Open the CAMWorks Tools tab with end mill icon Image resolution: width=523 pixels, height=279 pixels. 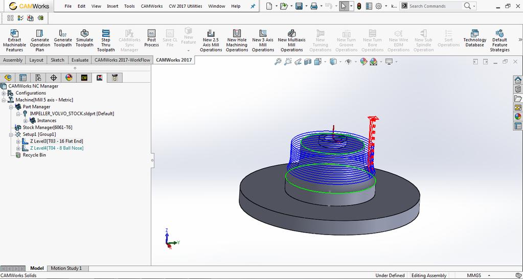[x=115, y=78]
